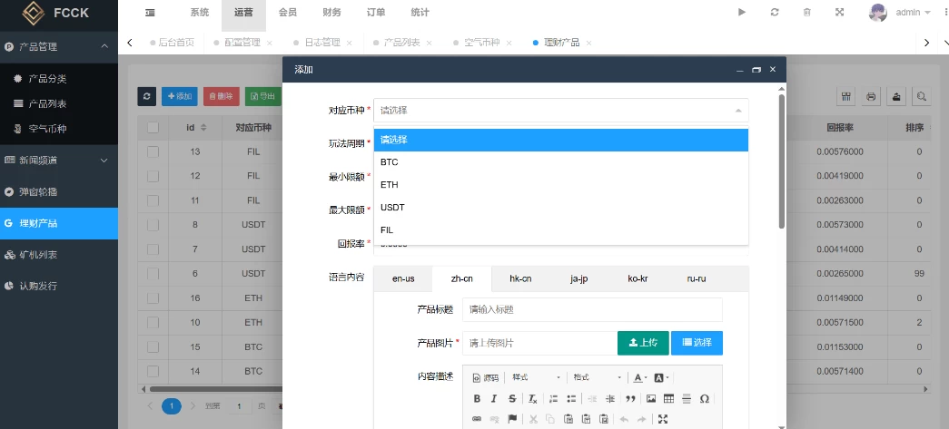Choose ETH from the currency dropdown list
The width and height of the screenshot is (949, 429).
click(561, 185)
